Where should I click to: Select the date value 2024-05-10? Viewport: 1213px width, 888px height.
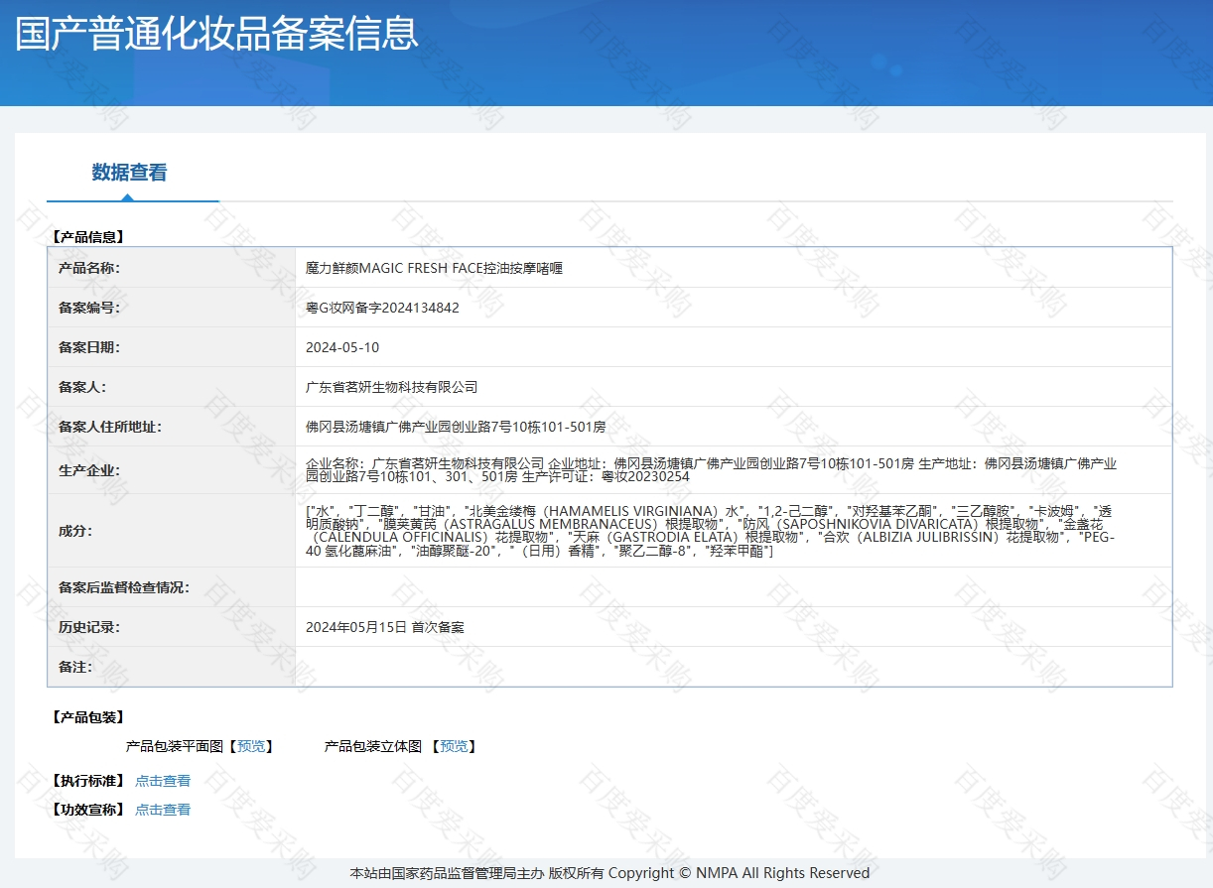(x=342, y=347)
